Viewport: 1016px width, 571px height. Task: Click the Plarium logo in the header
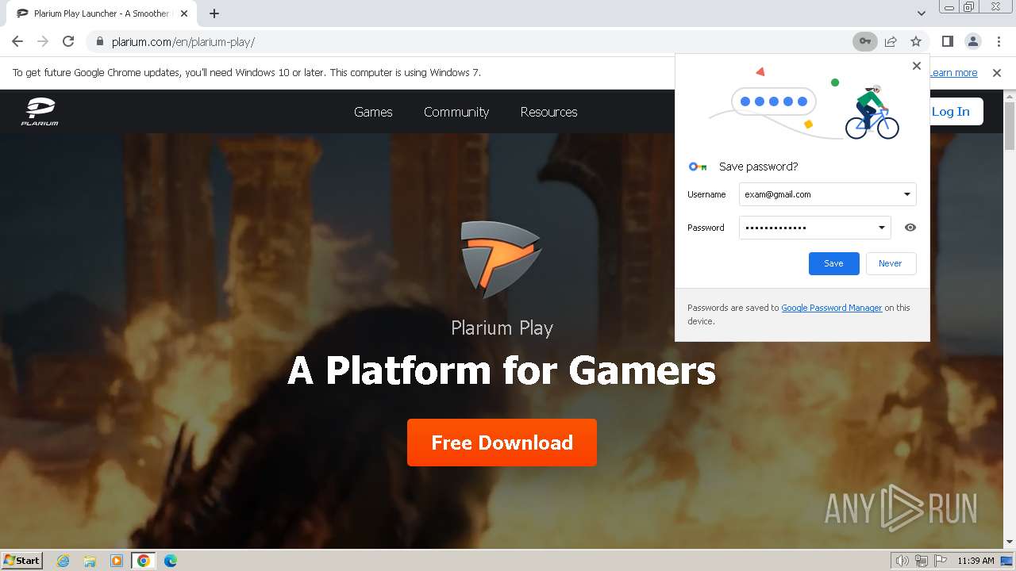[x=40, y=112]
